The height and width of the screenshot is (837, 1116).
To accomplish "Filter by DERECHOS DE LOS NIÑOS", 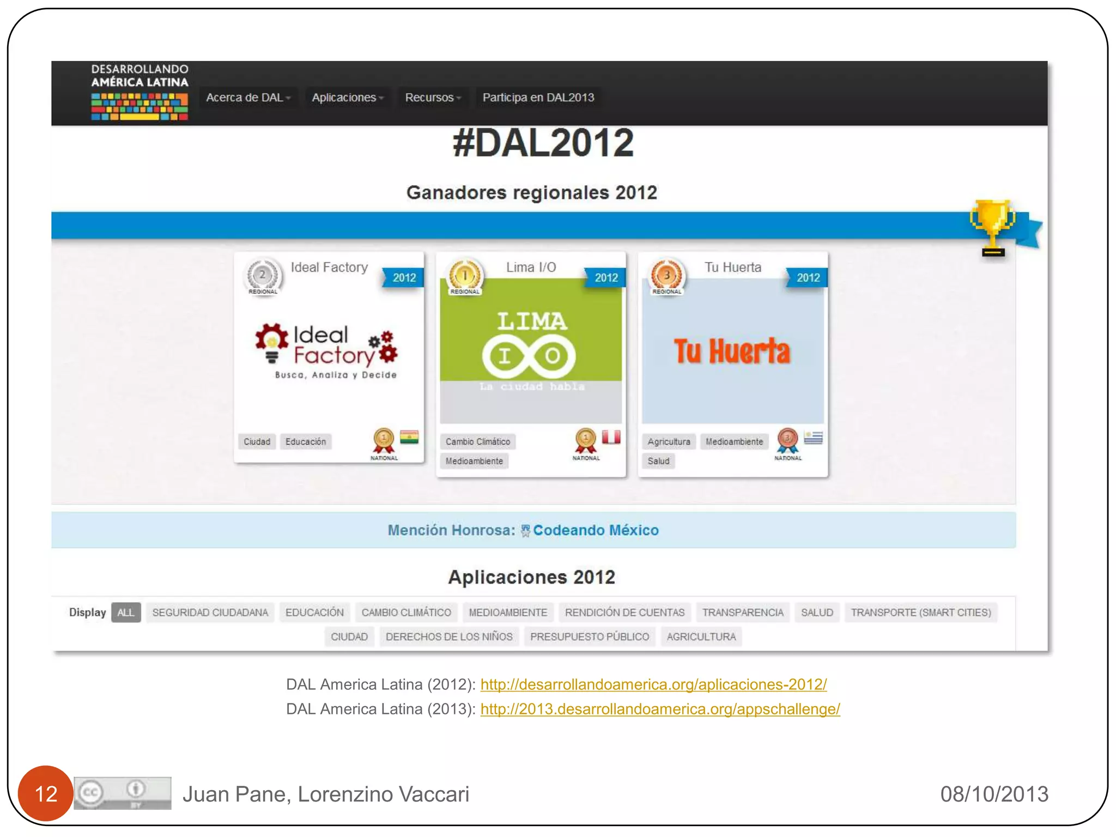I will coord(449,636).
